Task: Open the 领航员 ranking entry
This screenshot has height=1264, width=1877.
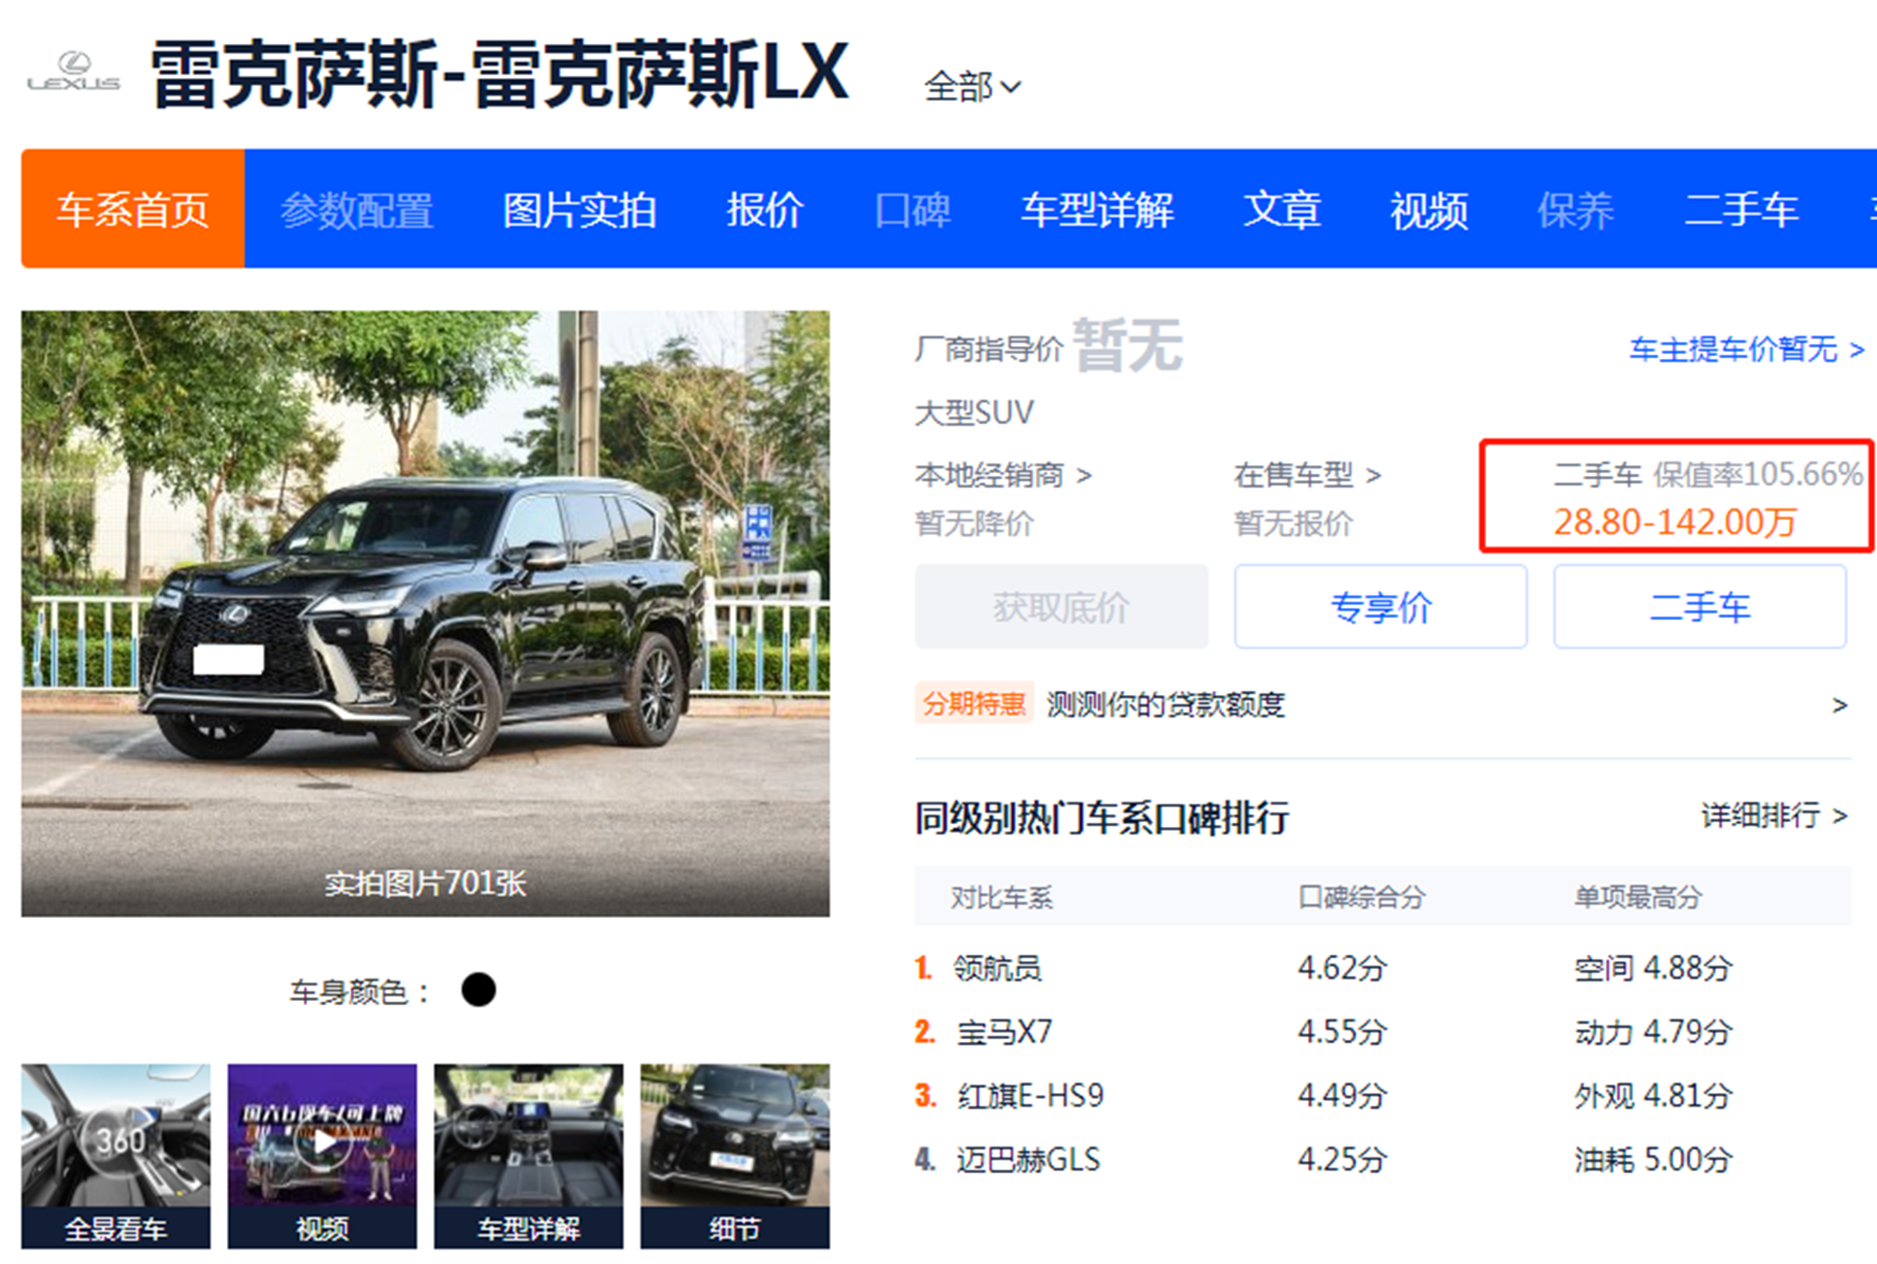Action: pyautogui.click(x=997, y=968)
